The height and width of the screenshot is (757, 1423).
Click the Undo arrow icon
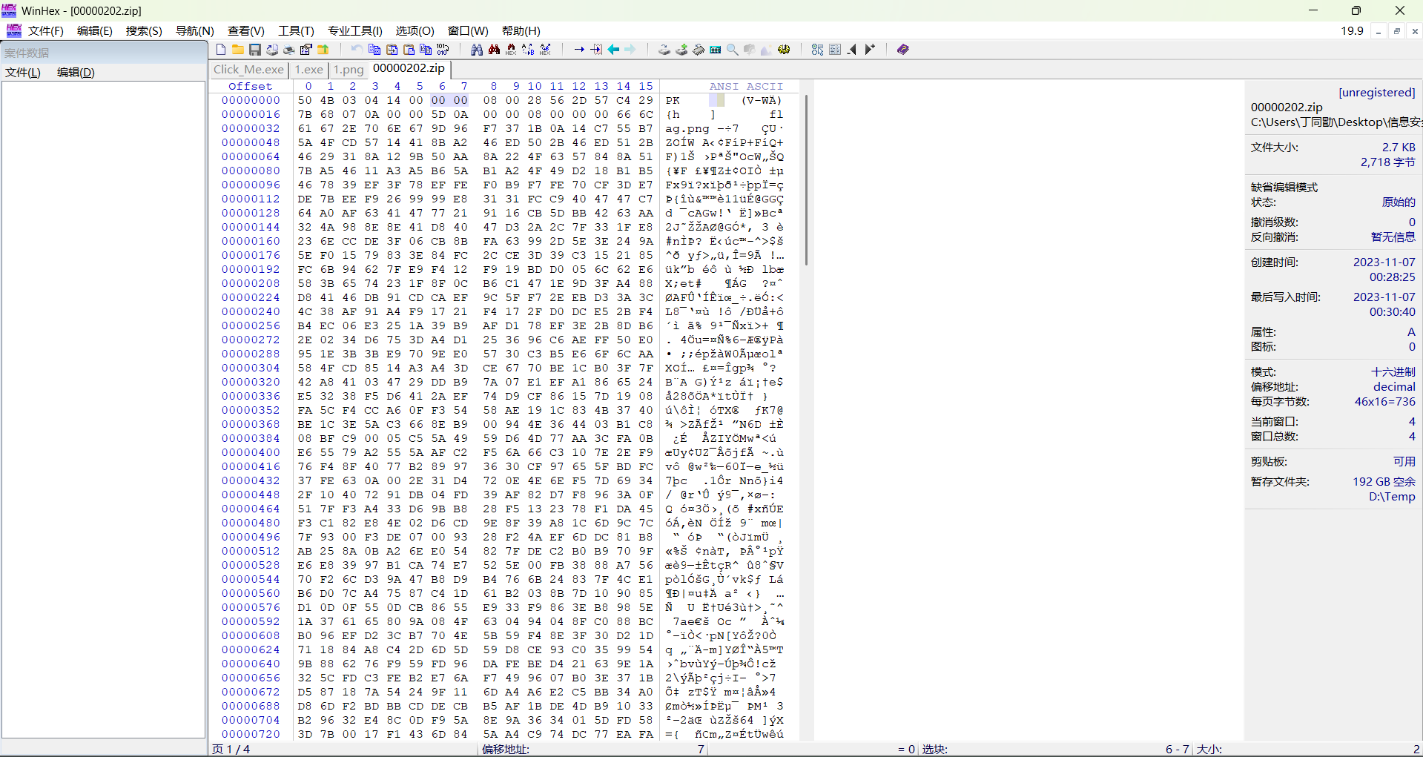355,49
